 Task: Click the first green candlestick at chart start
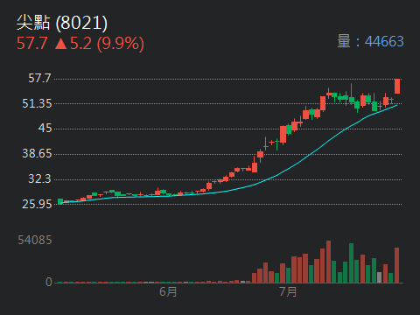(60, 201)
